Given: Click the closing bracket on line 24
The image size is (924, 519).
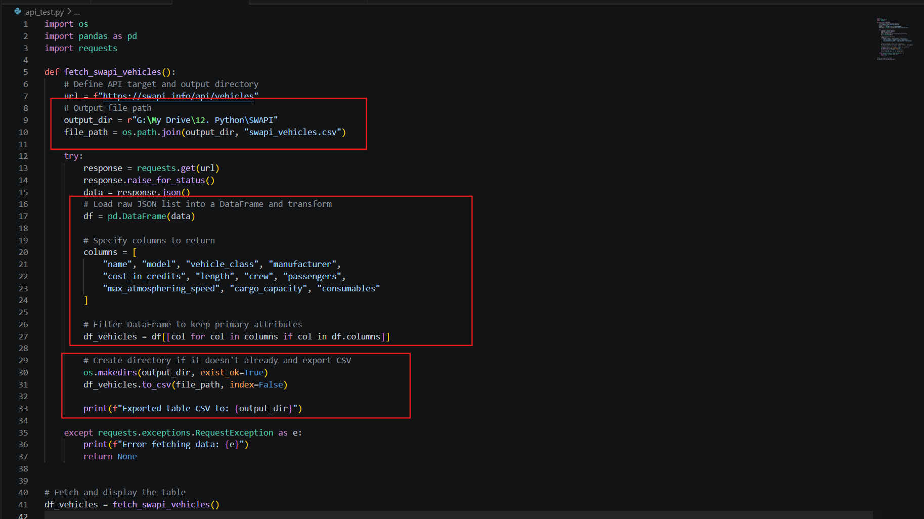Looking at the screenshot, I should [86, 300].
